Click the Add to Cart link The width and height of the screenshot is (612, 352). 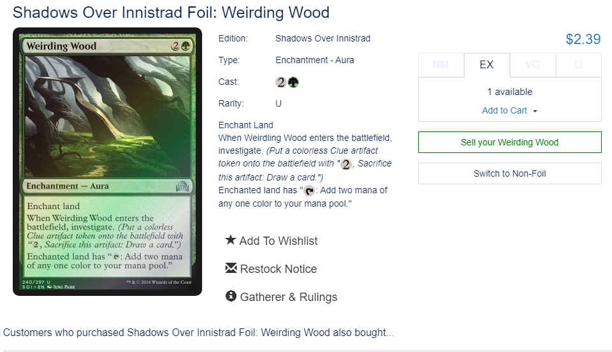pos(504,111)
